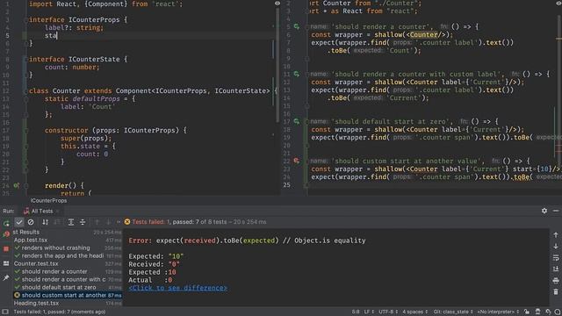Open Run panel settings gear
Screen dimensions: 562x316
click(544, 211)
